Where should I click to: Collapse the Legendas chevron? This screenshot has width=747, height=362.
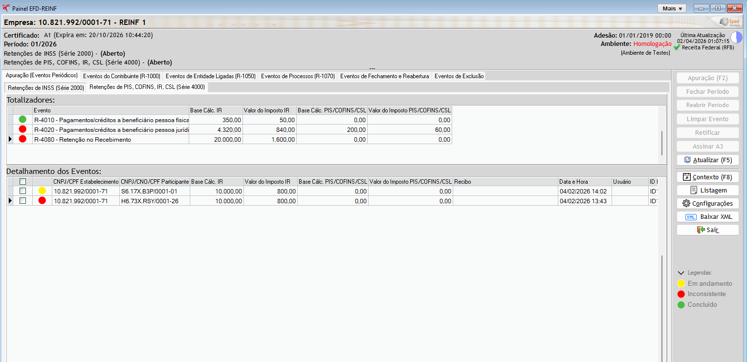(x=681, y=273)
